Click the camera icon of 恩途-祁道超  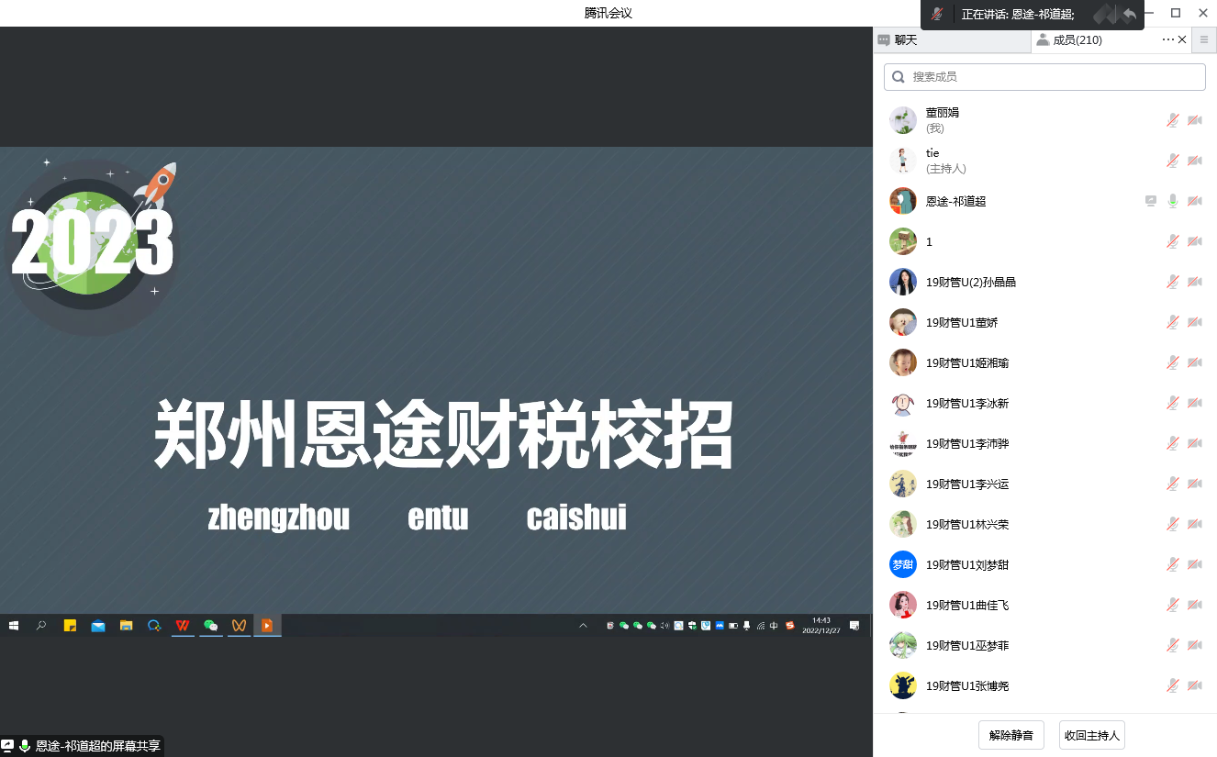tap(1195, 201)
